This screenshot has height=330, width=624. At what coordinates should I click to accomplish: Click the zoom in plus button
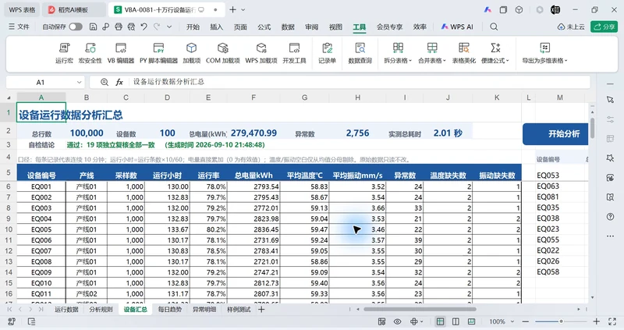(596, 321)
